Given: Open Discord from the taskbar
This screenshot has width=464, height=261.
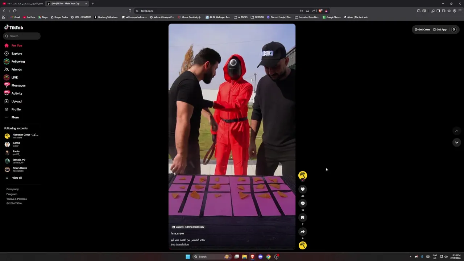Looking at the screenshot, I should (x=260, y=257).
